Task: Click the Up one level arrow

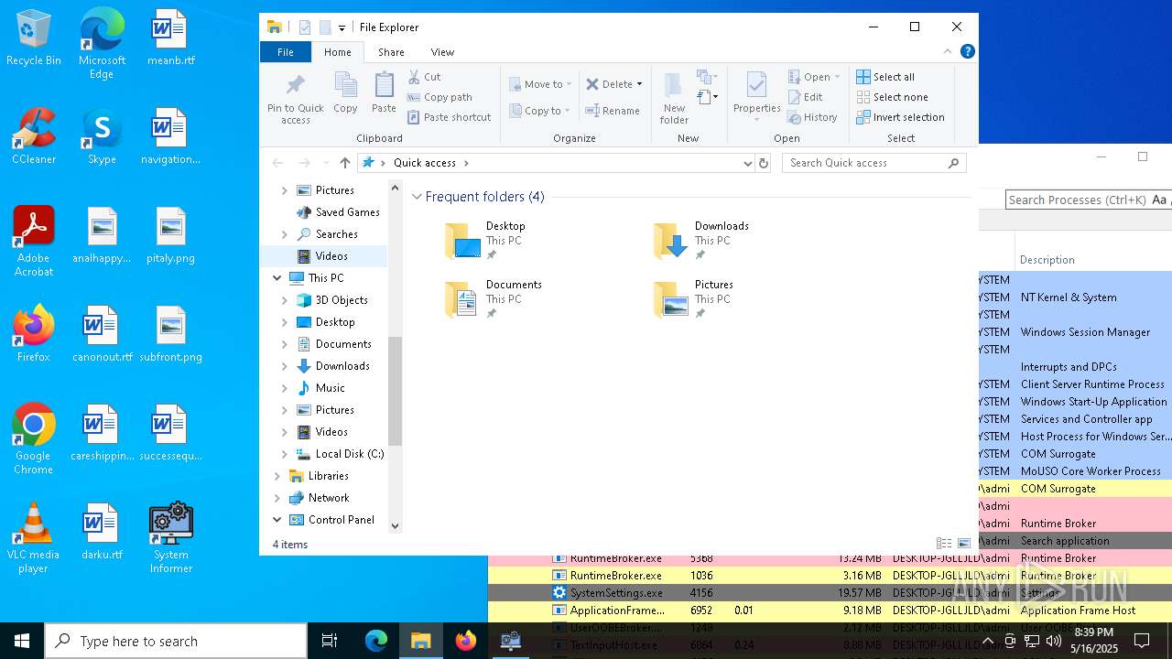Action: (345, 163)
